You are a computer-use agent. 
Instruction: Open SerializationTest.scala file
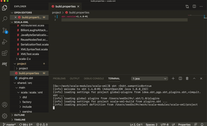pos(29,44)
